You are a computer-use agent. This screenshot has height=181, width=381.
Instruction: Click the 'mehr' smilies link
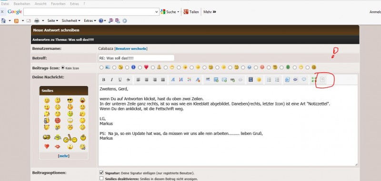click(64, 156)
